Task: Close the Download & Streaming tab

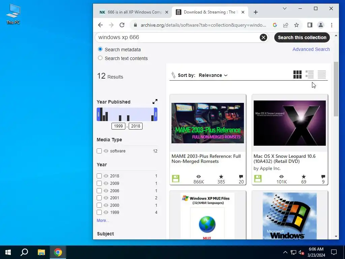Action: [243, 12]
